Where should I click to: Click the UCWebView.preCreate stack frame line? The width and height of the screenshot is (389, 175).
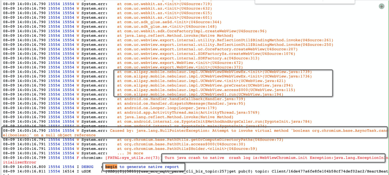[x=205, y=85]
